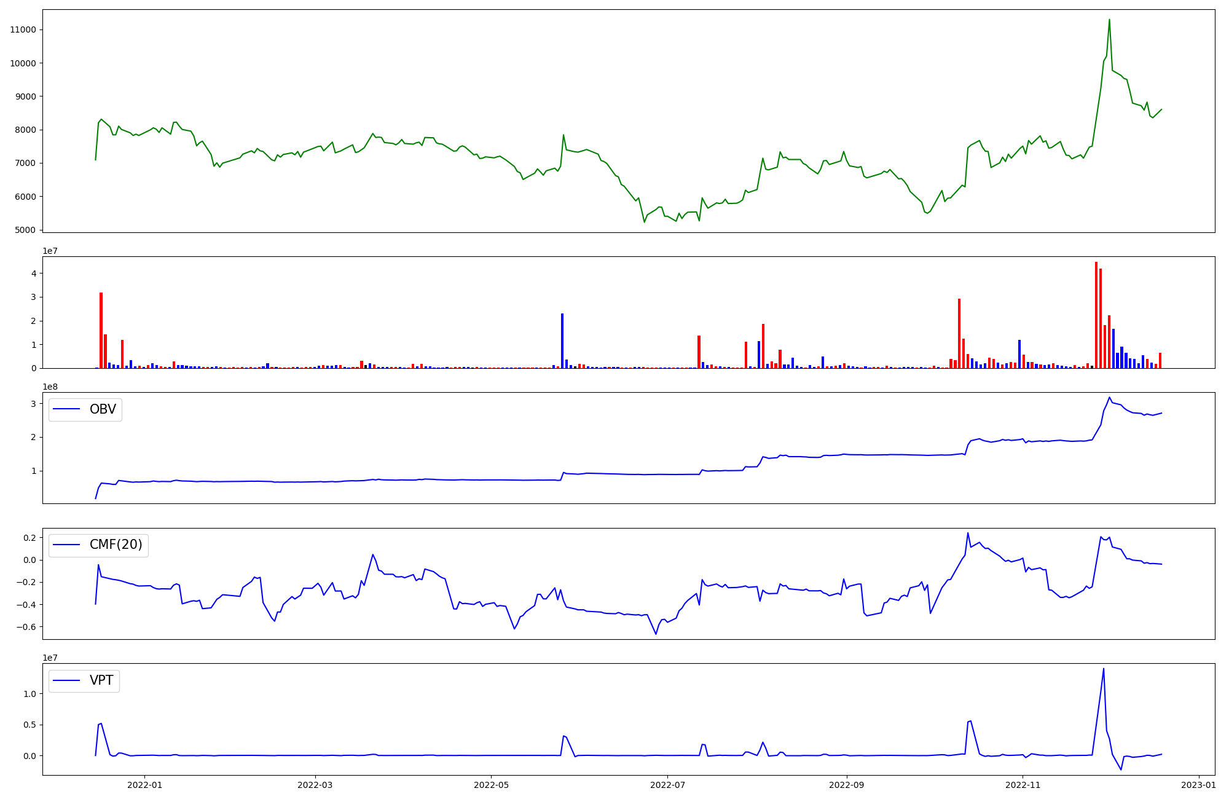The image size is (1229, 799).
Task: Click the 11000 price axis tick
Action: click(x=23, y=30)
